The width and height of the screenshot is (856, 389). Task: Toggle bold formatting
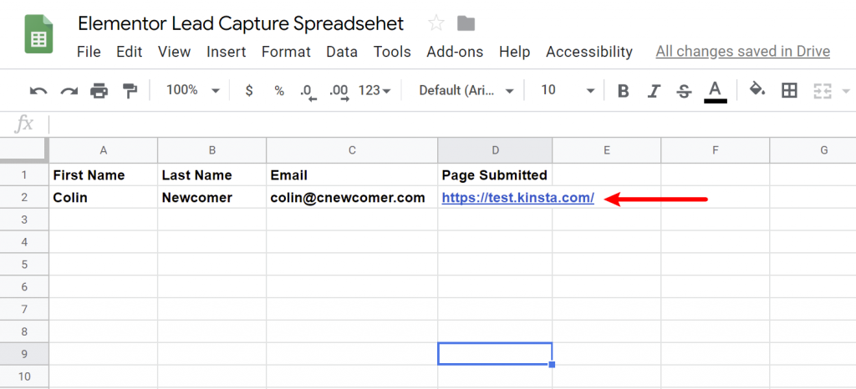[623, 91]
